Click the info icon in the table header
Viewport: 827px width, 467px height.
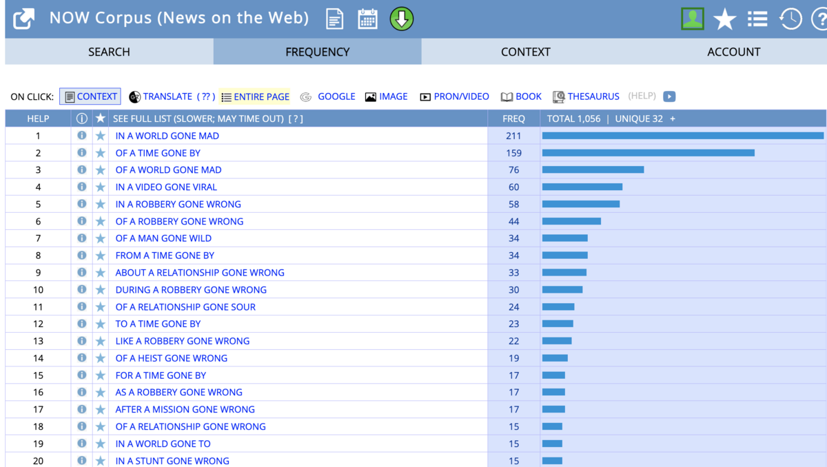82,118
